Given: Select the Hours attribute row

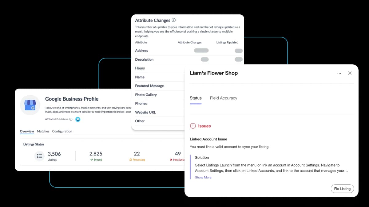Looking at the screenshot, I should pos(159,68).
